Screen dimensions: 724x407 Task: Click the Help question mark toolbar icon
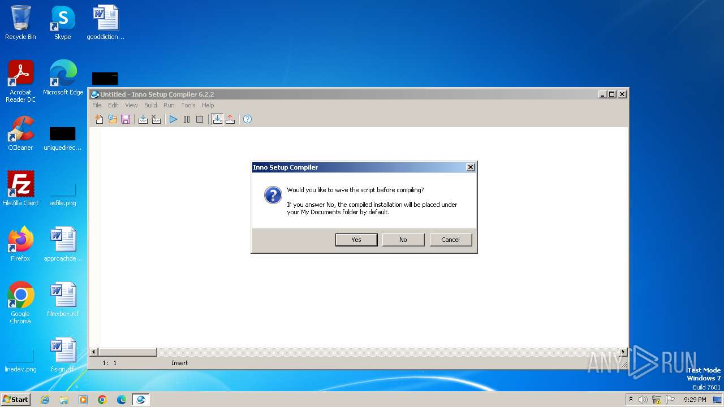pyautogui.click(x=247, y=119)
